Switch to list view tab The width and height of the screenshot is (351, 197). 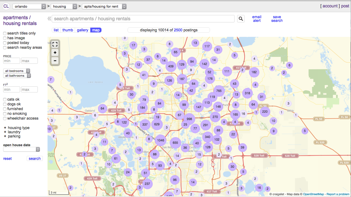pyautogui.click(x=56, y=30)
